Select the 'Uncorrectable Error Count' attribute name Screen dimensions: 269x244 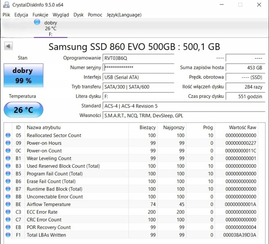pos(55,197)
